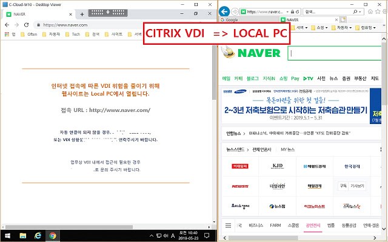Click Chrome forward arrow in VDI window
Image resolution: width=388 pixels, height=242 pixels.
click(x=16, y=25)
